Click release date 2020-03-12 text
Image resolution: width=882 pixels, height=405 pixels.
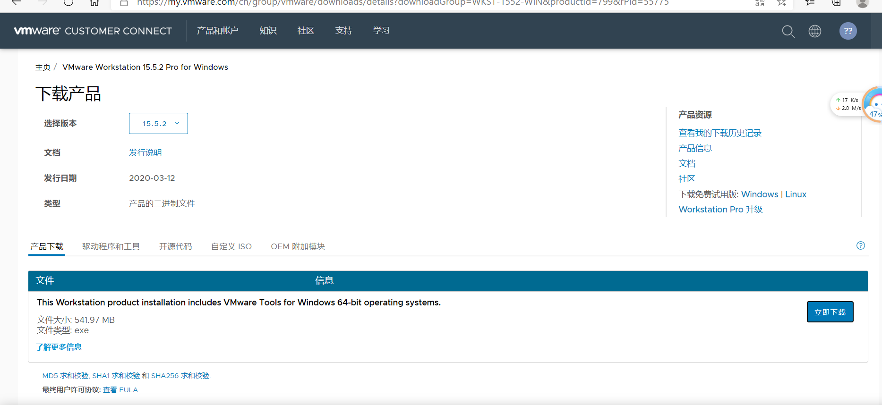point(152,178)
